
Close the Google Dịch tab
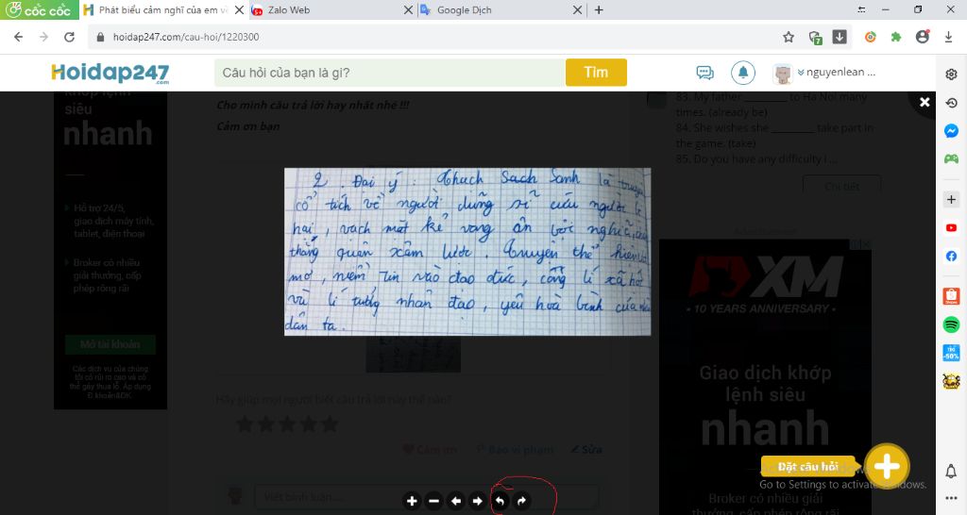pos(577,9)
